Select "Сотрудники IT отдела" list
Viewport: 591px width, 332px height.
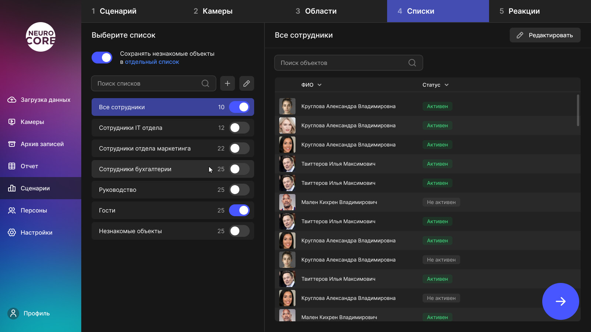click(173, 128)
